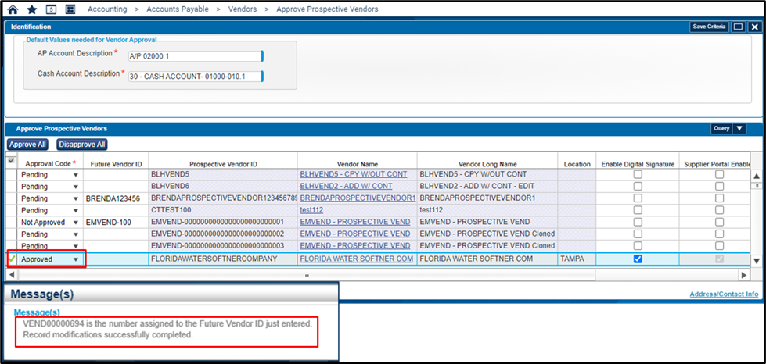
Task: Open the menu list icon beside calendar
Action: (70, 9)
